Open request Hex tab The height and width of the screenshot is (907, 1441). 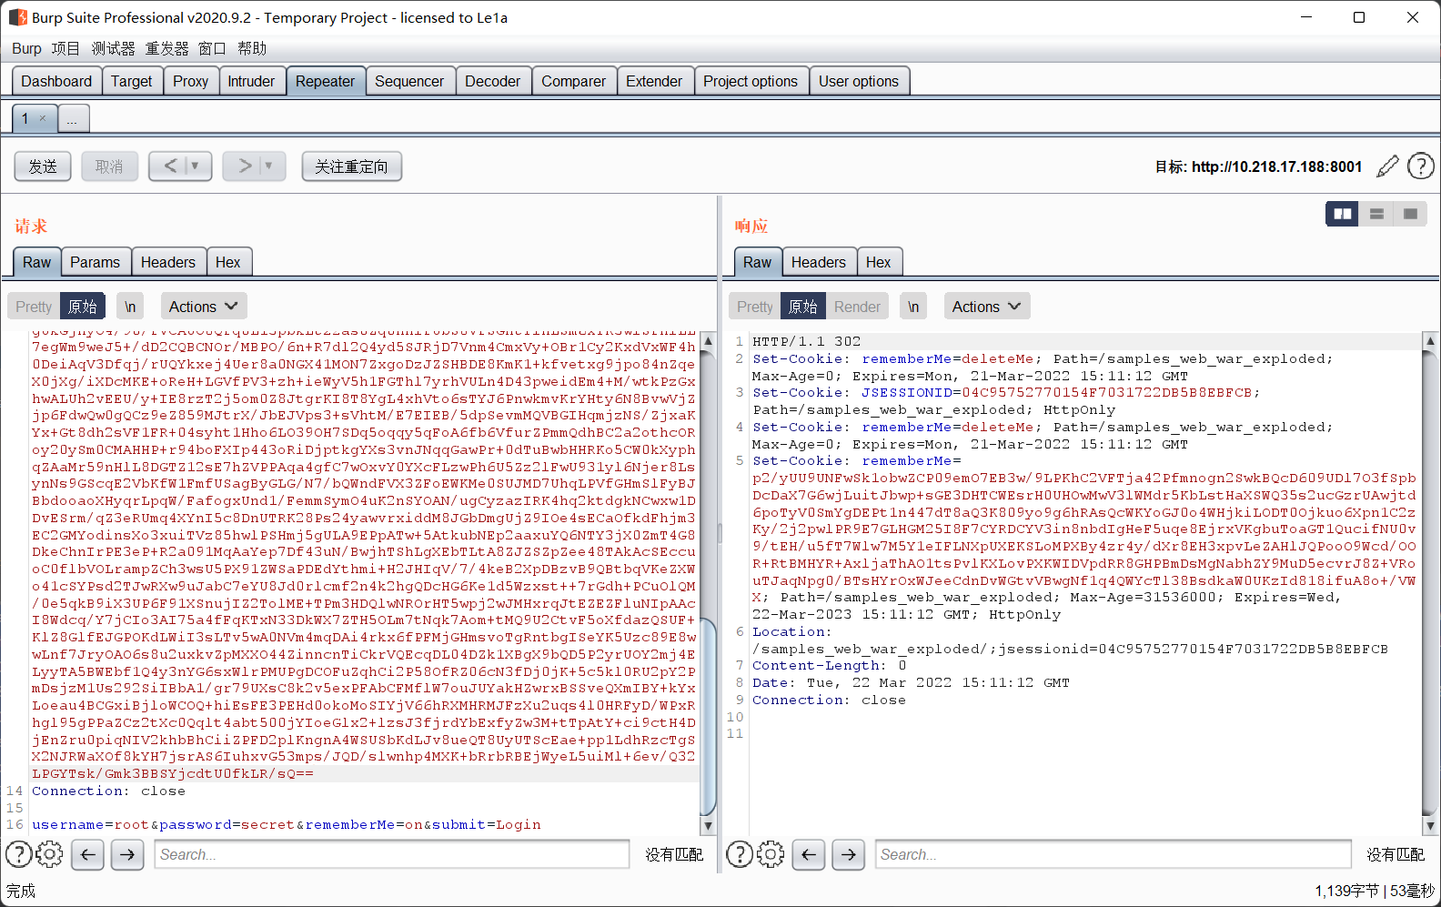point(228,262)
